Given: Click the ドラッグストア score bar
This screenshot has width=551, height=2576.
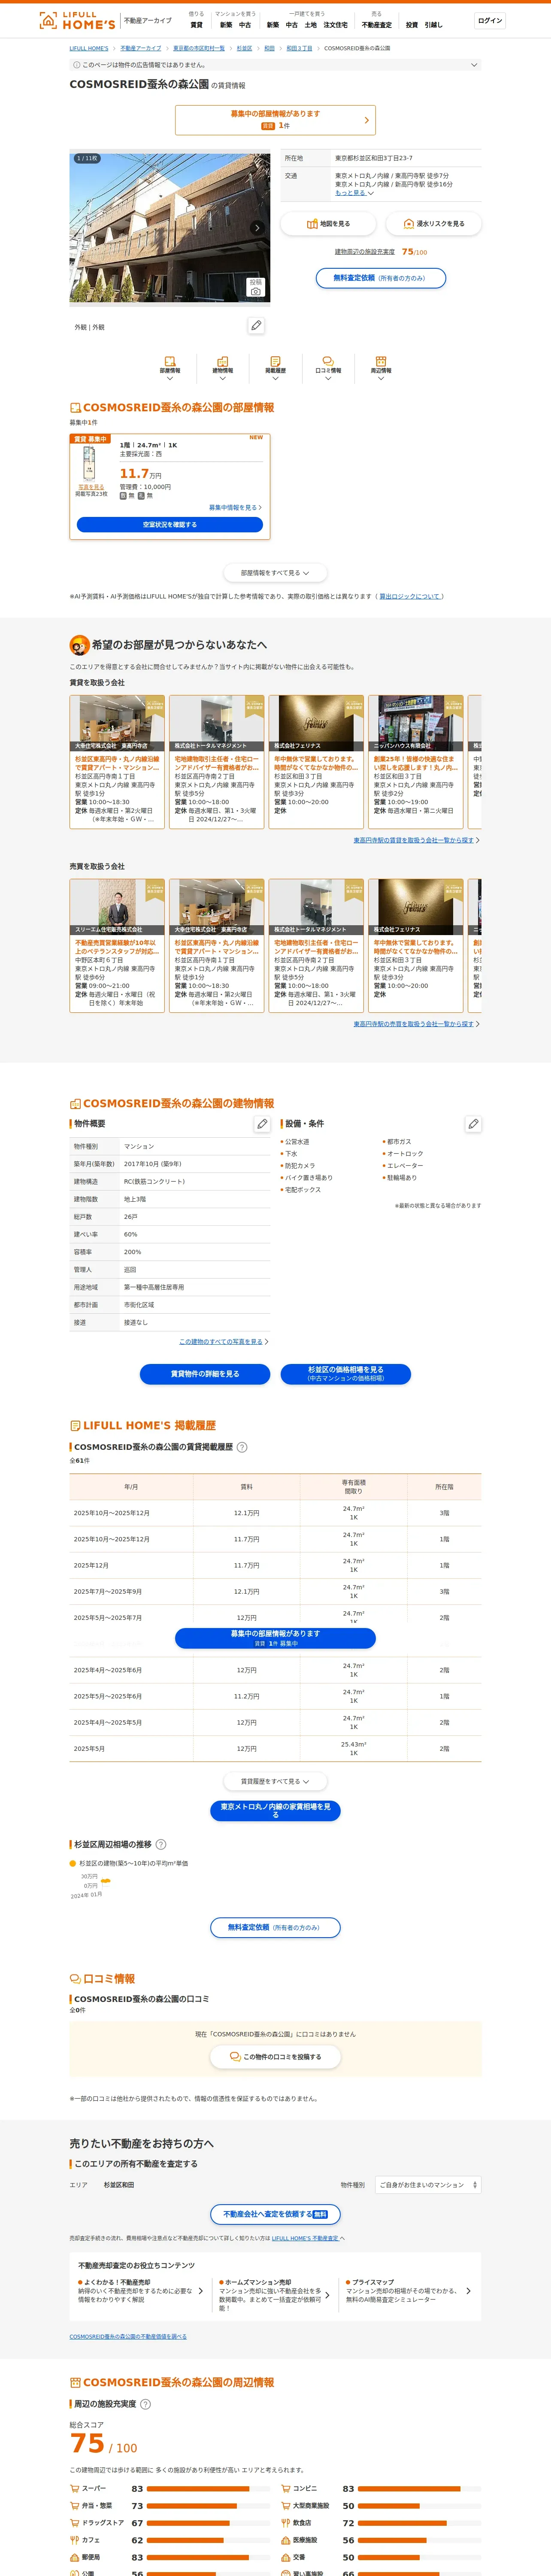Looking at the screenshot, I should click(x=208, y=2523).
